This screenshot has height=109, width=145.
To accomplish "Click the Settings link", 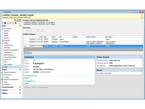I will pos(27,87).
